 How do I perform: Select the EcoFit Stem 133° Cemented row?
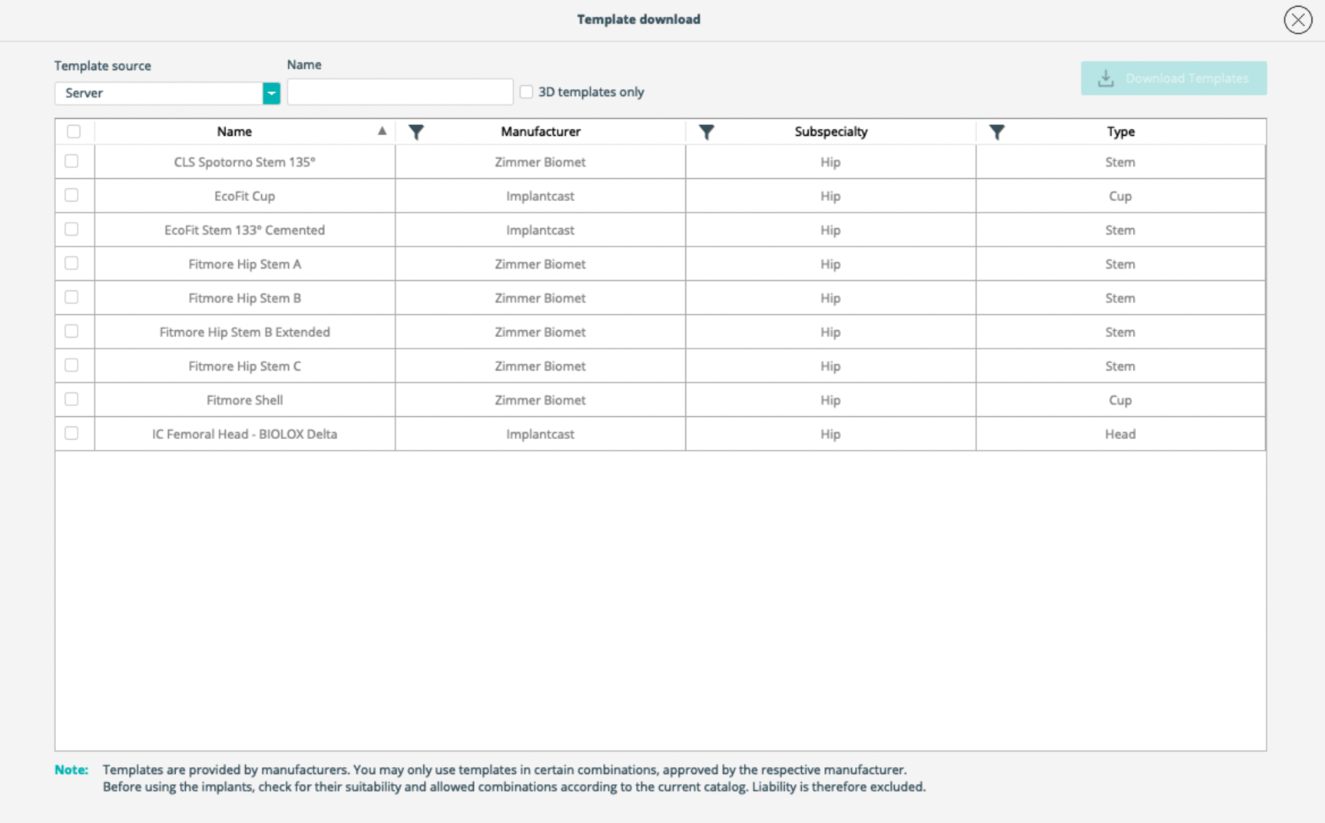coord(244,230)
